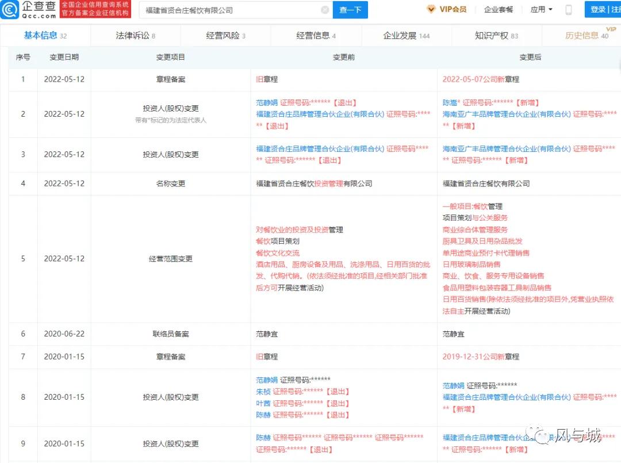Screen dimensions: 621x463
Task: Click the 变更项目 column header
Action: coord(171,57)
